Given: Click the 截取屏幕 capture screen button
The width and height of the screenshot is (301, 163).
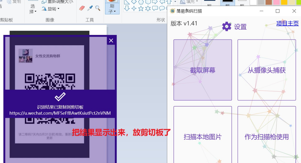Looking at the screenshot, I should click(x=202, y=70).
